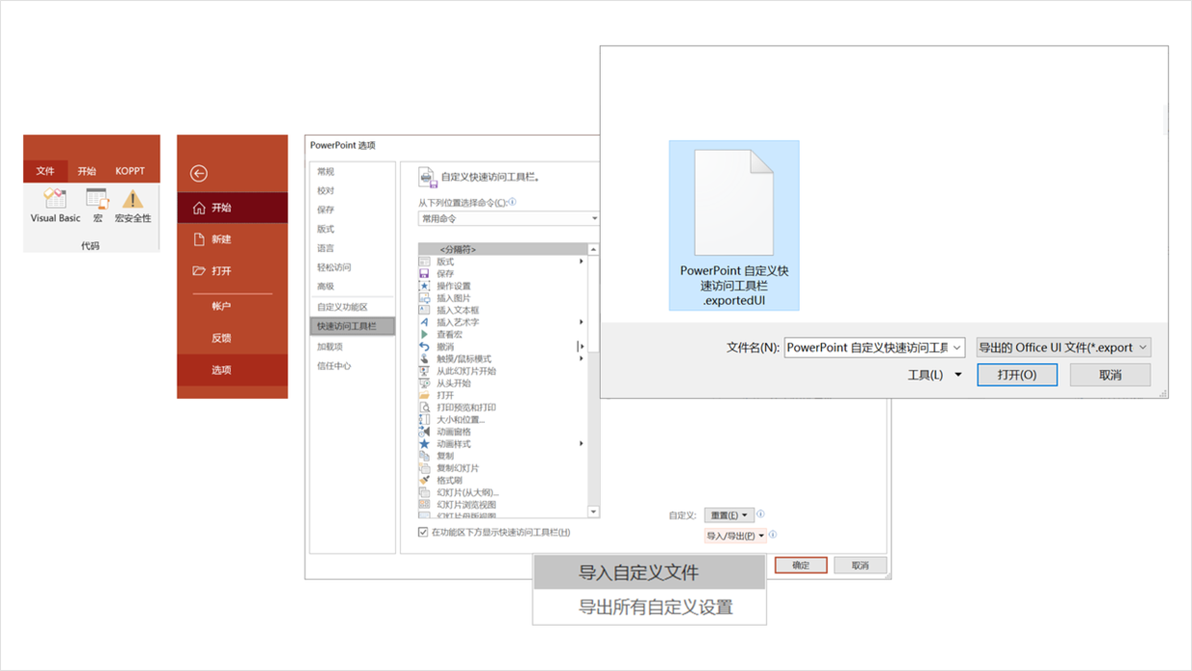The width and height of the screenshot is (1192, 671).
Task: Click info icon beside 从下列位置选择命令
Action: 512,202
